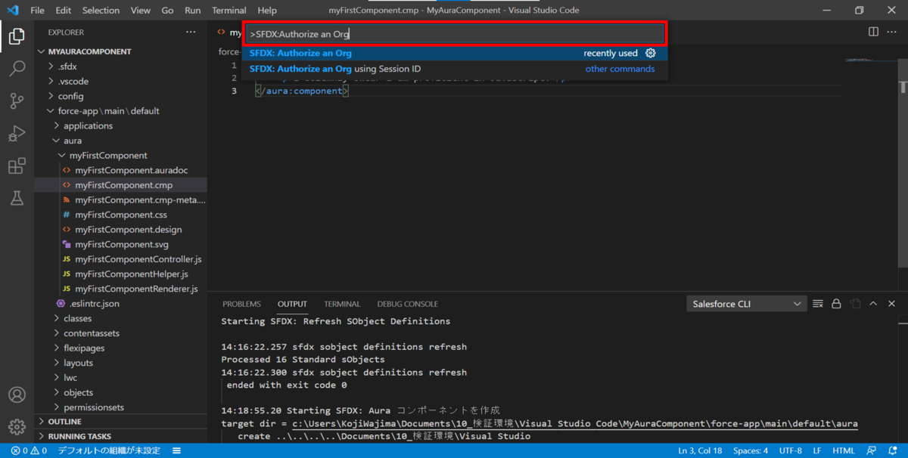Viewport: 908px width, 458px height.
Task: Open Explorer more actions ellipsis
Action: point(191,32)
